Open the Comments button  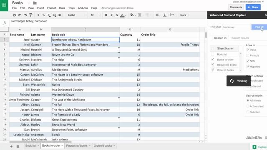coord(236,7)
